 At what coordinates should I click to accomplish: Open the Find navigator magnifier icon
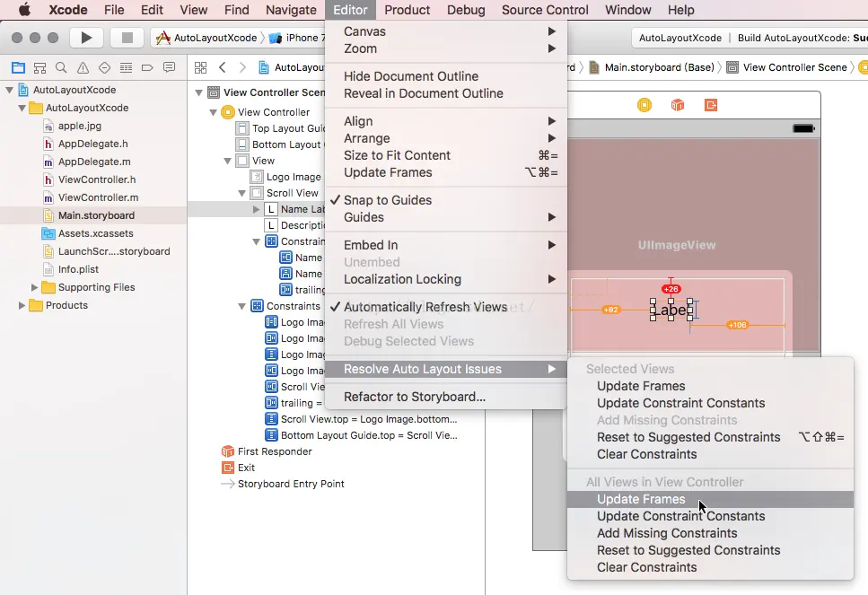tap(61, 67)
